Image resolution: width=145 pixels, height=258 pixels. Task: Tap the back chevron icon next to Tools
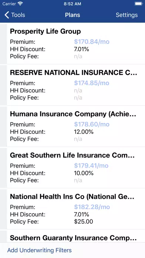(7, 15)
